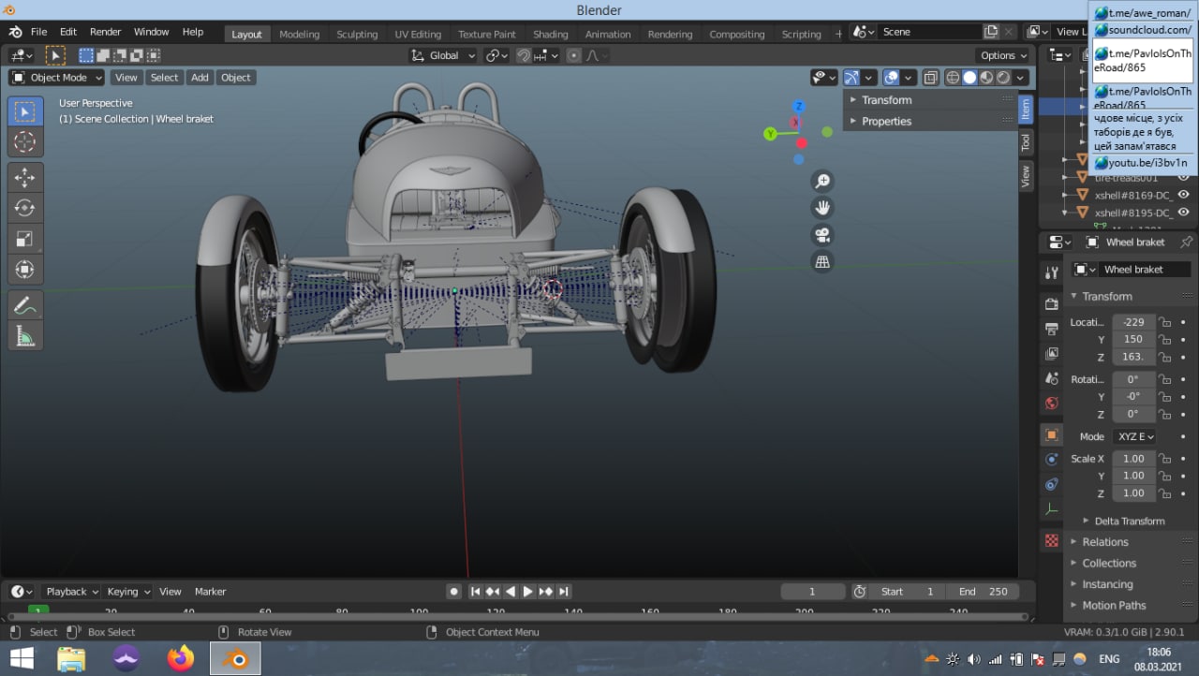
Task: Activate the Move tool
Action: tap(25, 177)
